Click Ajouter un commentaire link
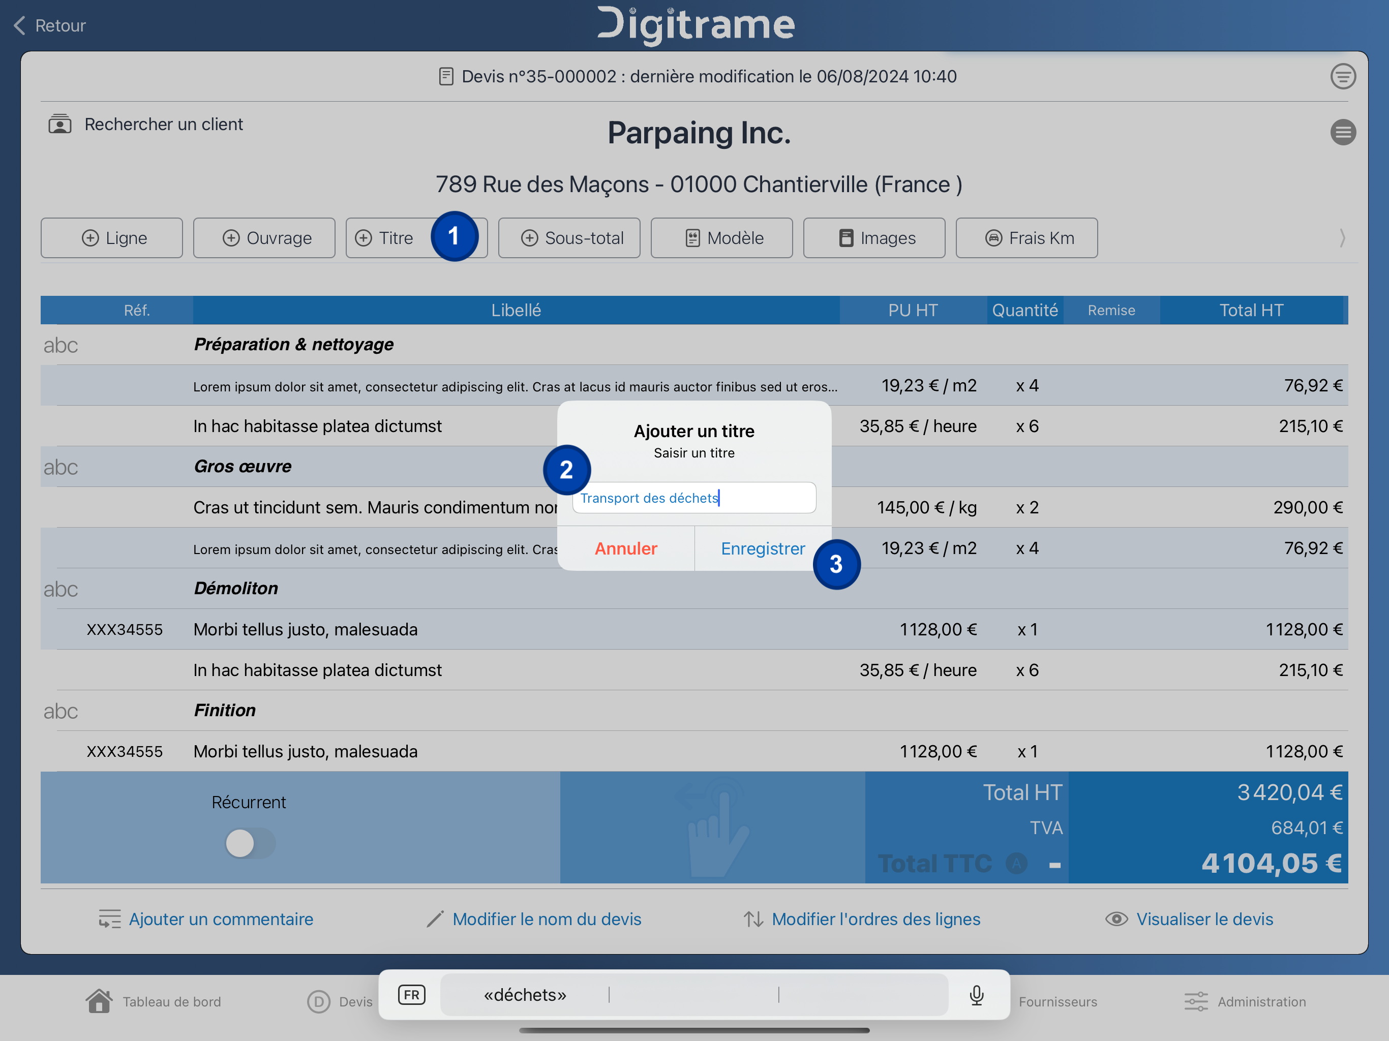The width and height of the screenshot is (1389, 1041). (206, 919)
